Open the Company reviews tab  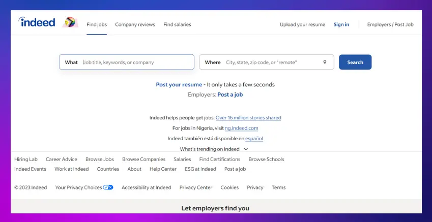(x=135, y=24)
